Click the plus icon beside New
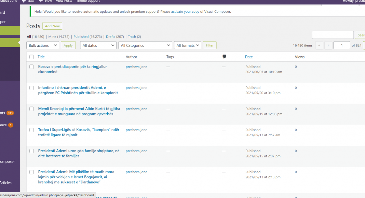This screenshot has height=198, width=365. click(x=41, y=1)
